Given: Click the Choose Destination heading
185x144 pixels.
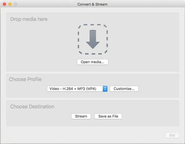Looking at the screenshot, I should pos(32,107).
